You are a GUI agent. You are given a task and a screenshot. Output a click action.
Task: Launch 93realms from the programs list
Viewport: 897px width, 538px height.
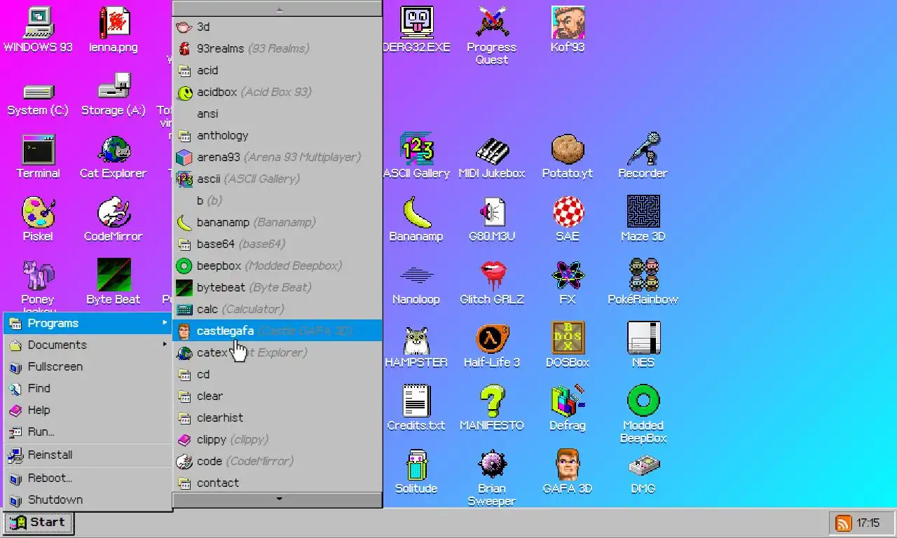277,48
